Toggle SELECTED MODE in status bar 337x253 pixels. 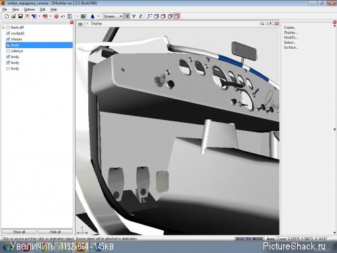point(249,239)
